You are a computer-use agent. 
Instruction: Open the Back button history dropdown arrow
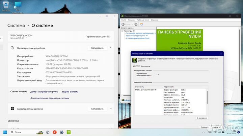click(133, 24)
